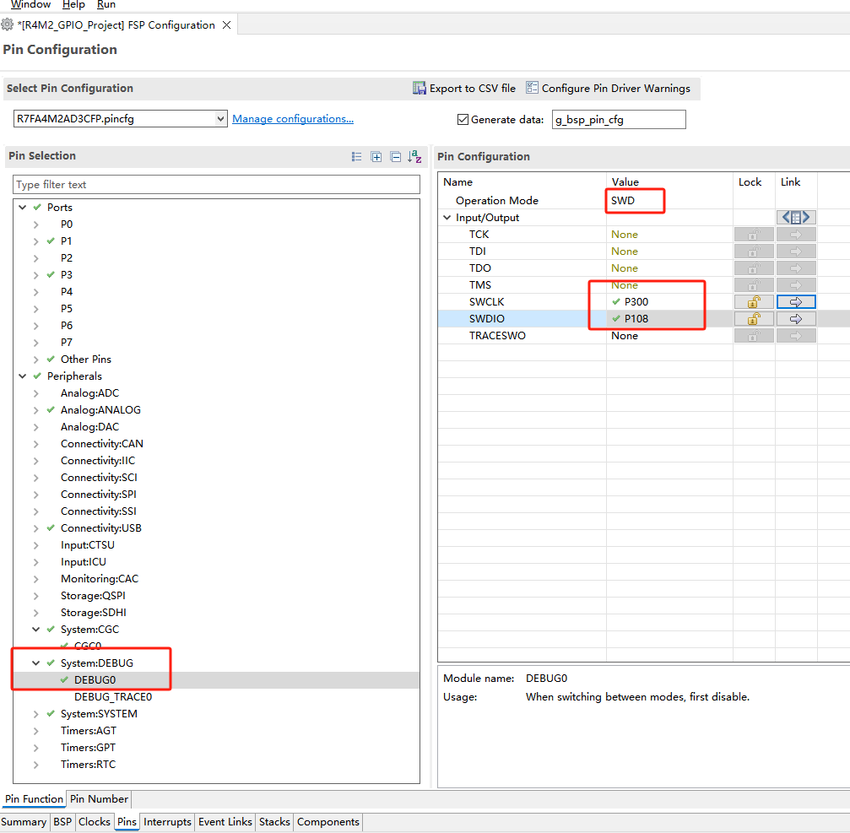Screen dimensions: 850x833
Task: Click the lock icon in the TDI row
Action: pyautogui.click(x=754, y=251)
